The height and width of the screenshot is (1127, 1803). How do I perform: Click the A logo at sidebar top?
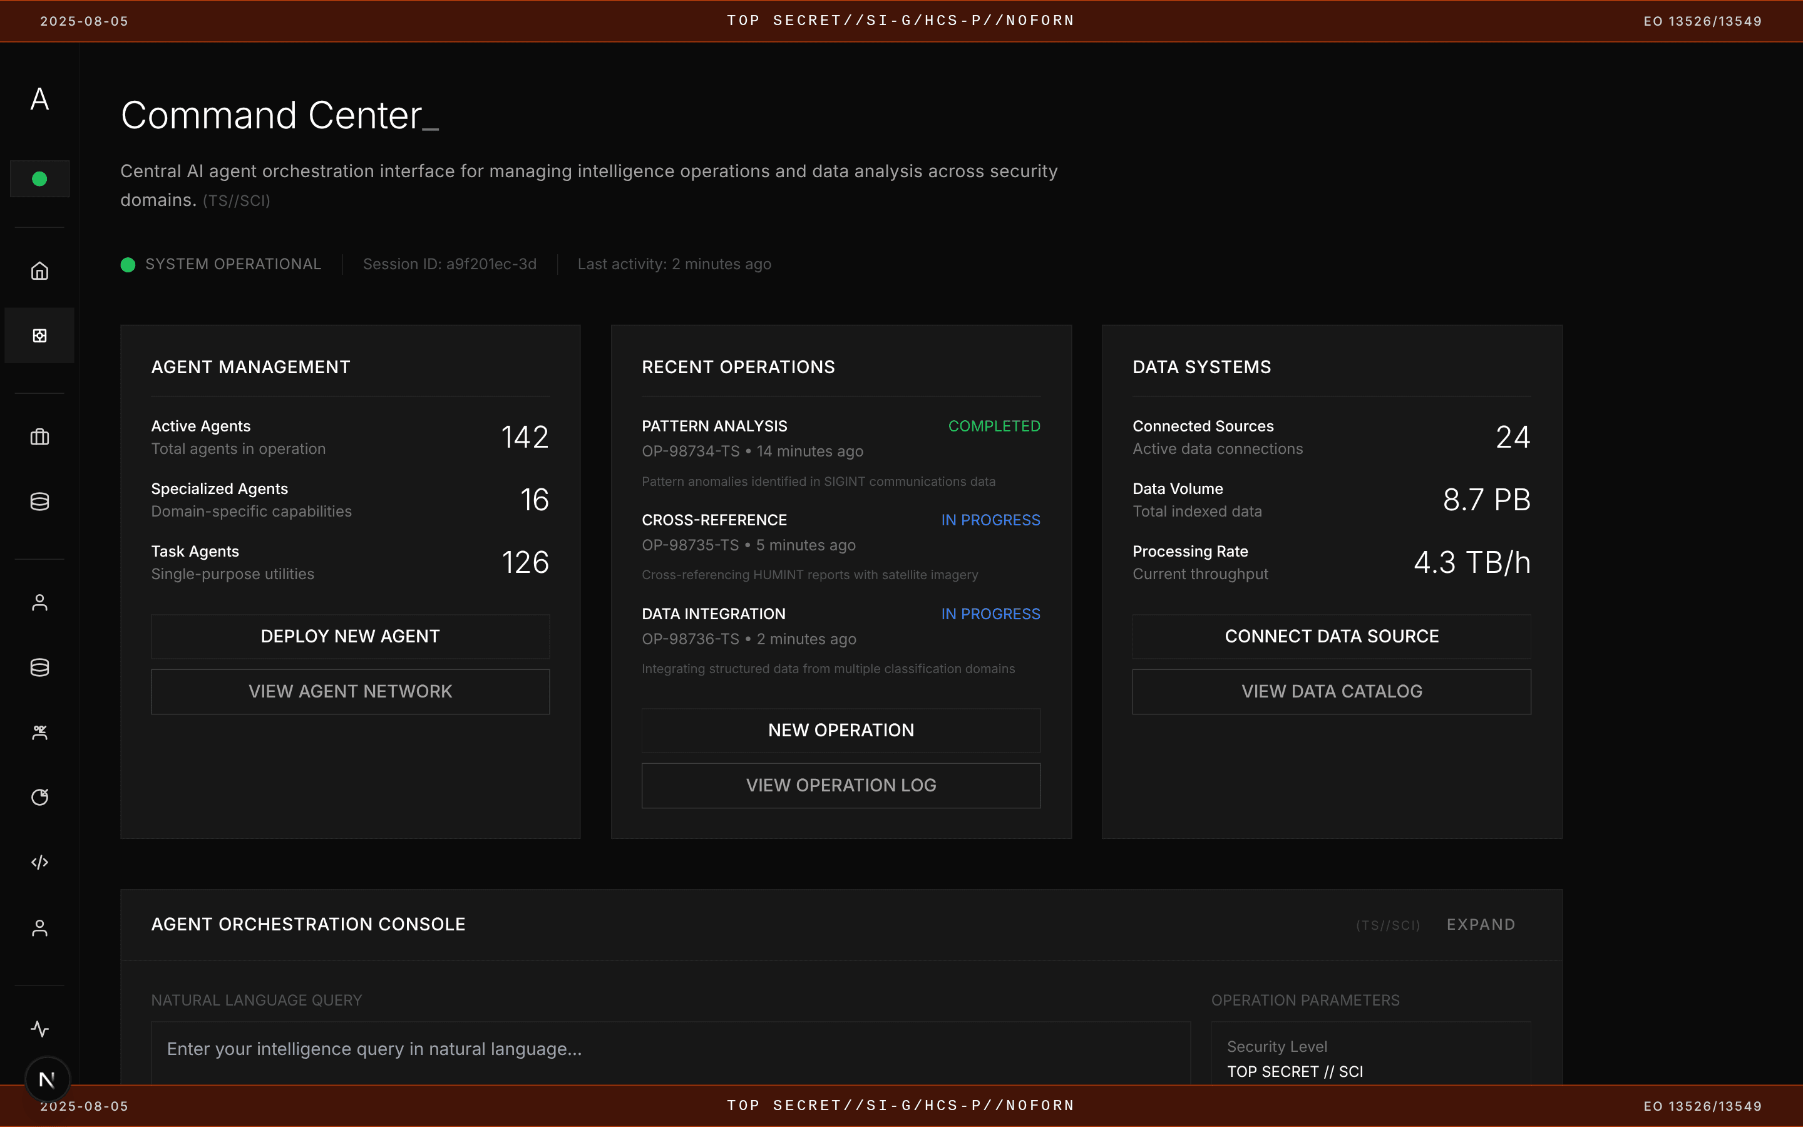pos(39,99)
